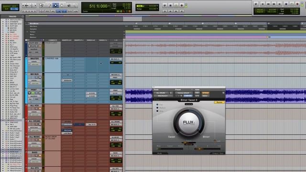Open MASTER track volume view selector
The width and height of the screenshot is (306, 172).
(35, 62)
